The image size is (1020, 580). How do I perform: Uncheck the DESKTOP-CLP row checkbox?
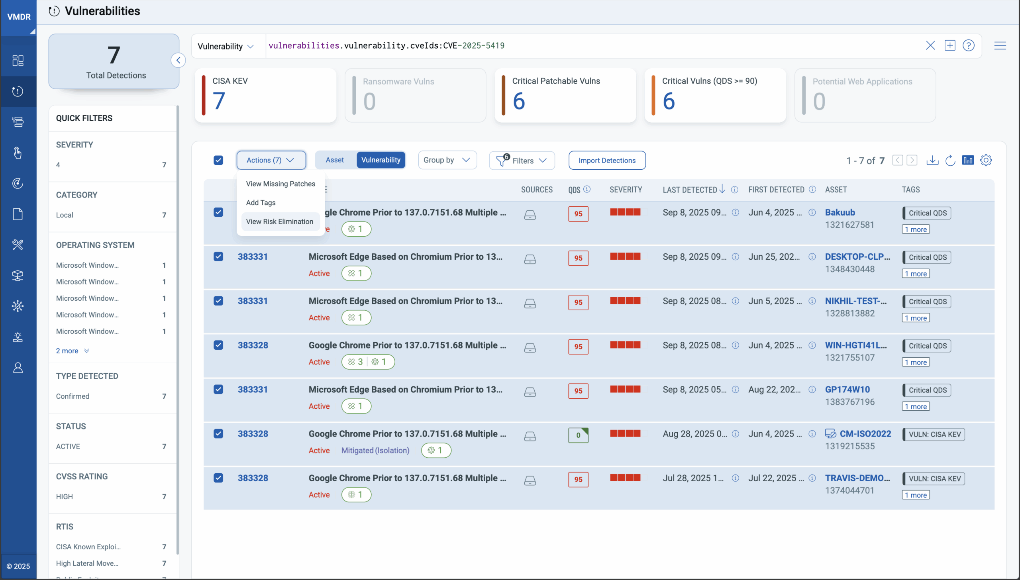tap(218, 257)
